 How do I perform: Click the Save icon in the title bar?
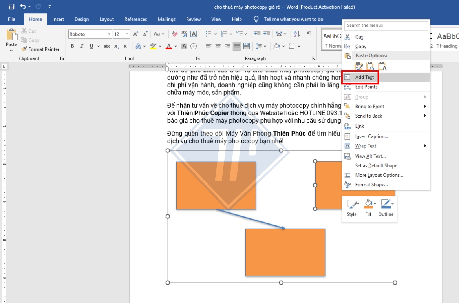pyautogui.click(x=11, y=6)
